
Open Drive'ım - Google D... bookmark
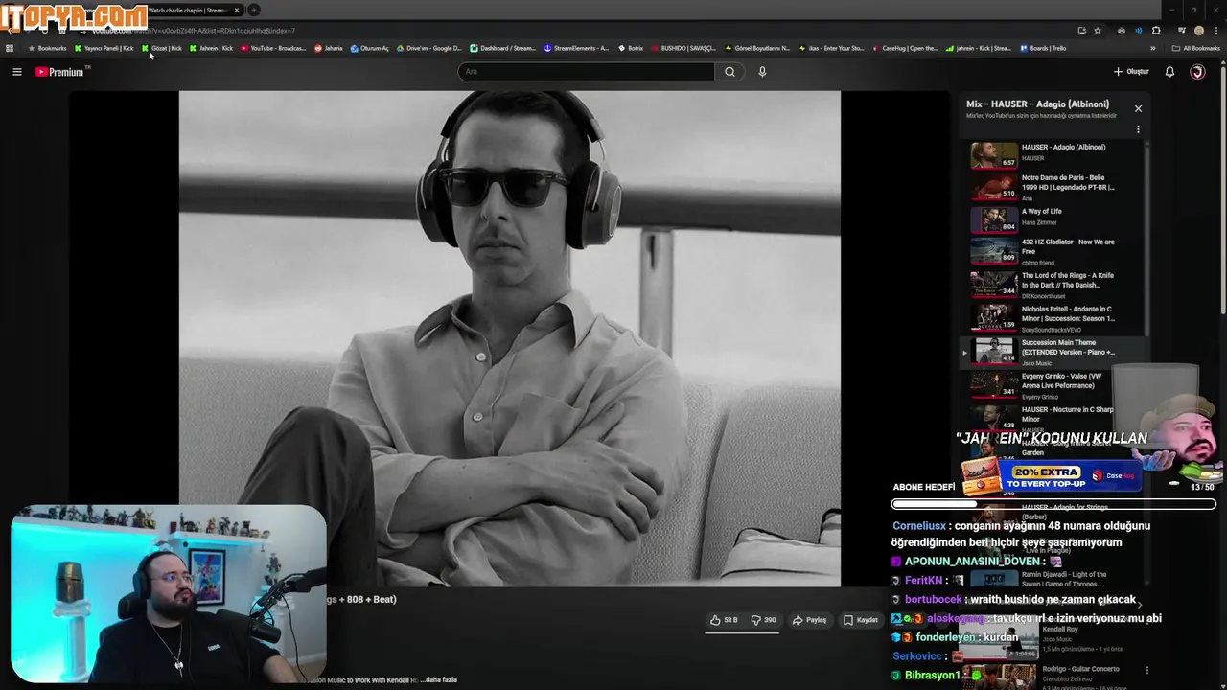pos(428,48)
